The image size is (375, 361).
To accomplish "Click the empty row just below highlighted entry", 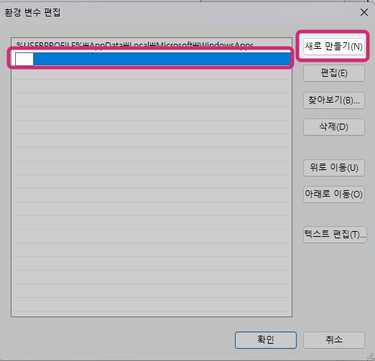I will (152, 73).
